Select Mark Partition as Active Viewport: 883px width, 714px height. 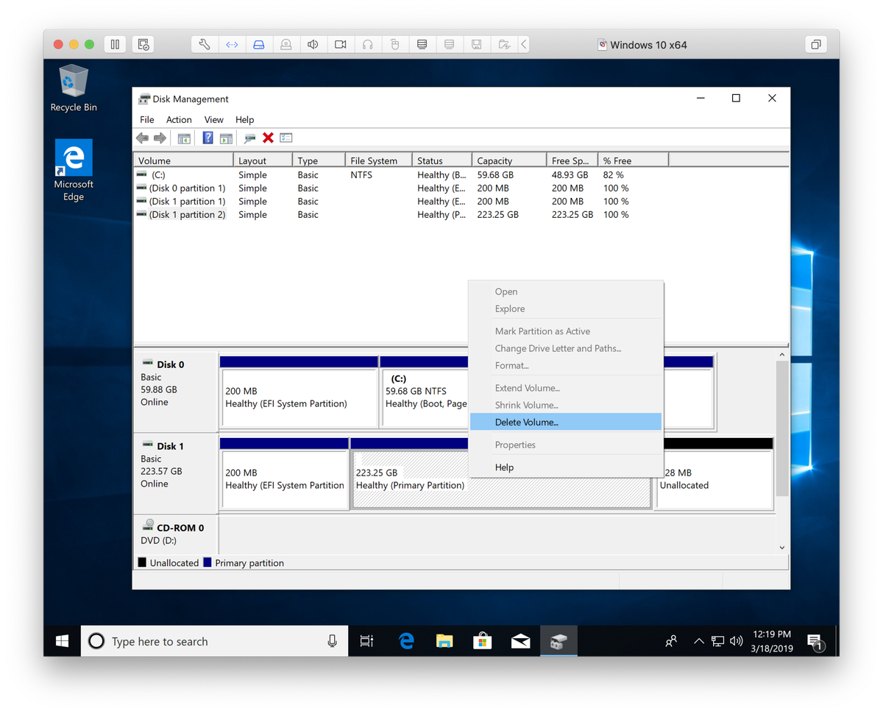coord(542,331)
